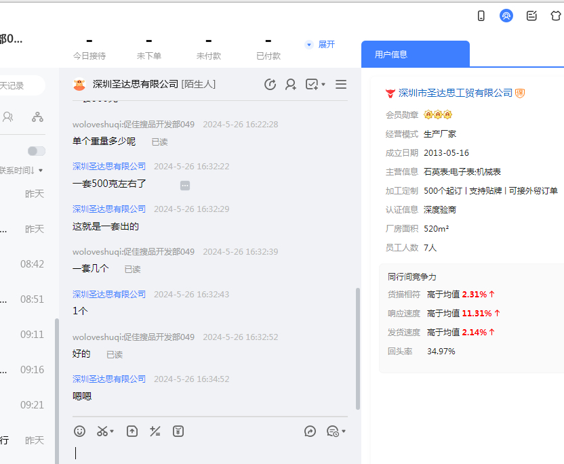Screen dimensions: 564x464
Task: Click sender name 深圳圣达思有限公司 at 16:32:22
Action: [109, 166]
